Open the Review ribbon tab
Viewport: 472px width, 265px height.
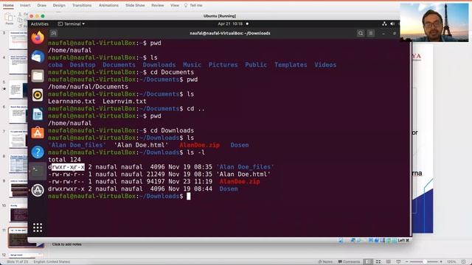pyautogui.click(x=158, y=5)
